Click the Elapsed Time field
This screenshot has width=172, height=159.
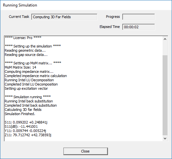pos(139,27)
